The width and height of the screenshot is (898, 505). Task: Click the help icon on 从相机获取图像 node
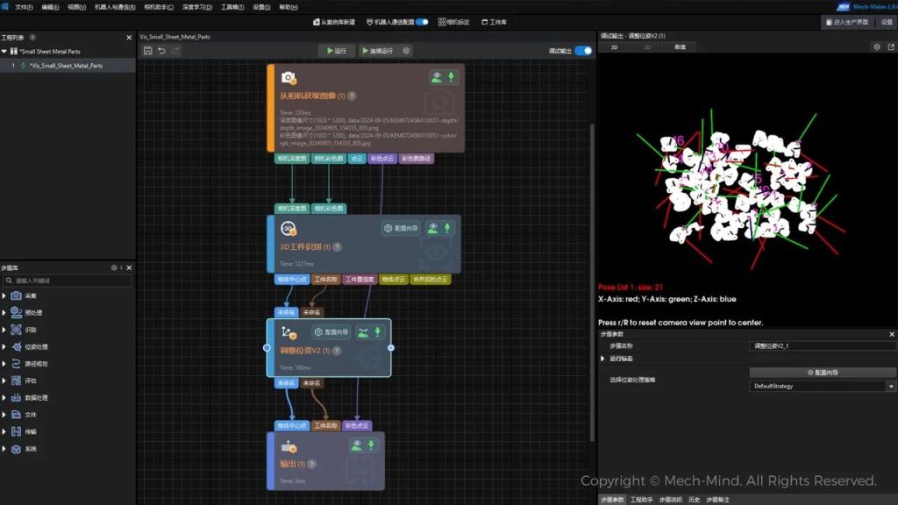point(352,96)
